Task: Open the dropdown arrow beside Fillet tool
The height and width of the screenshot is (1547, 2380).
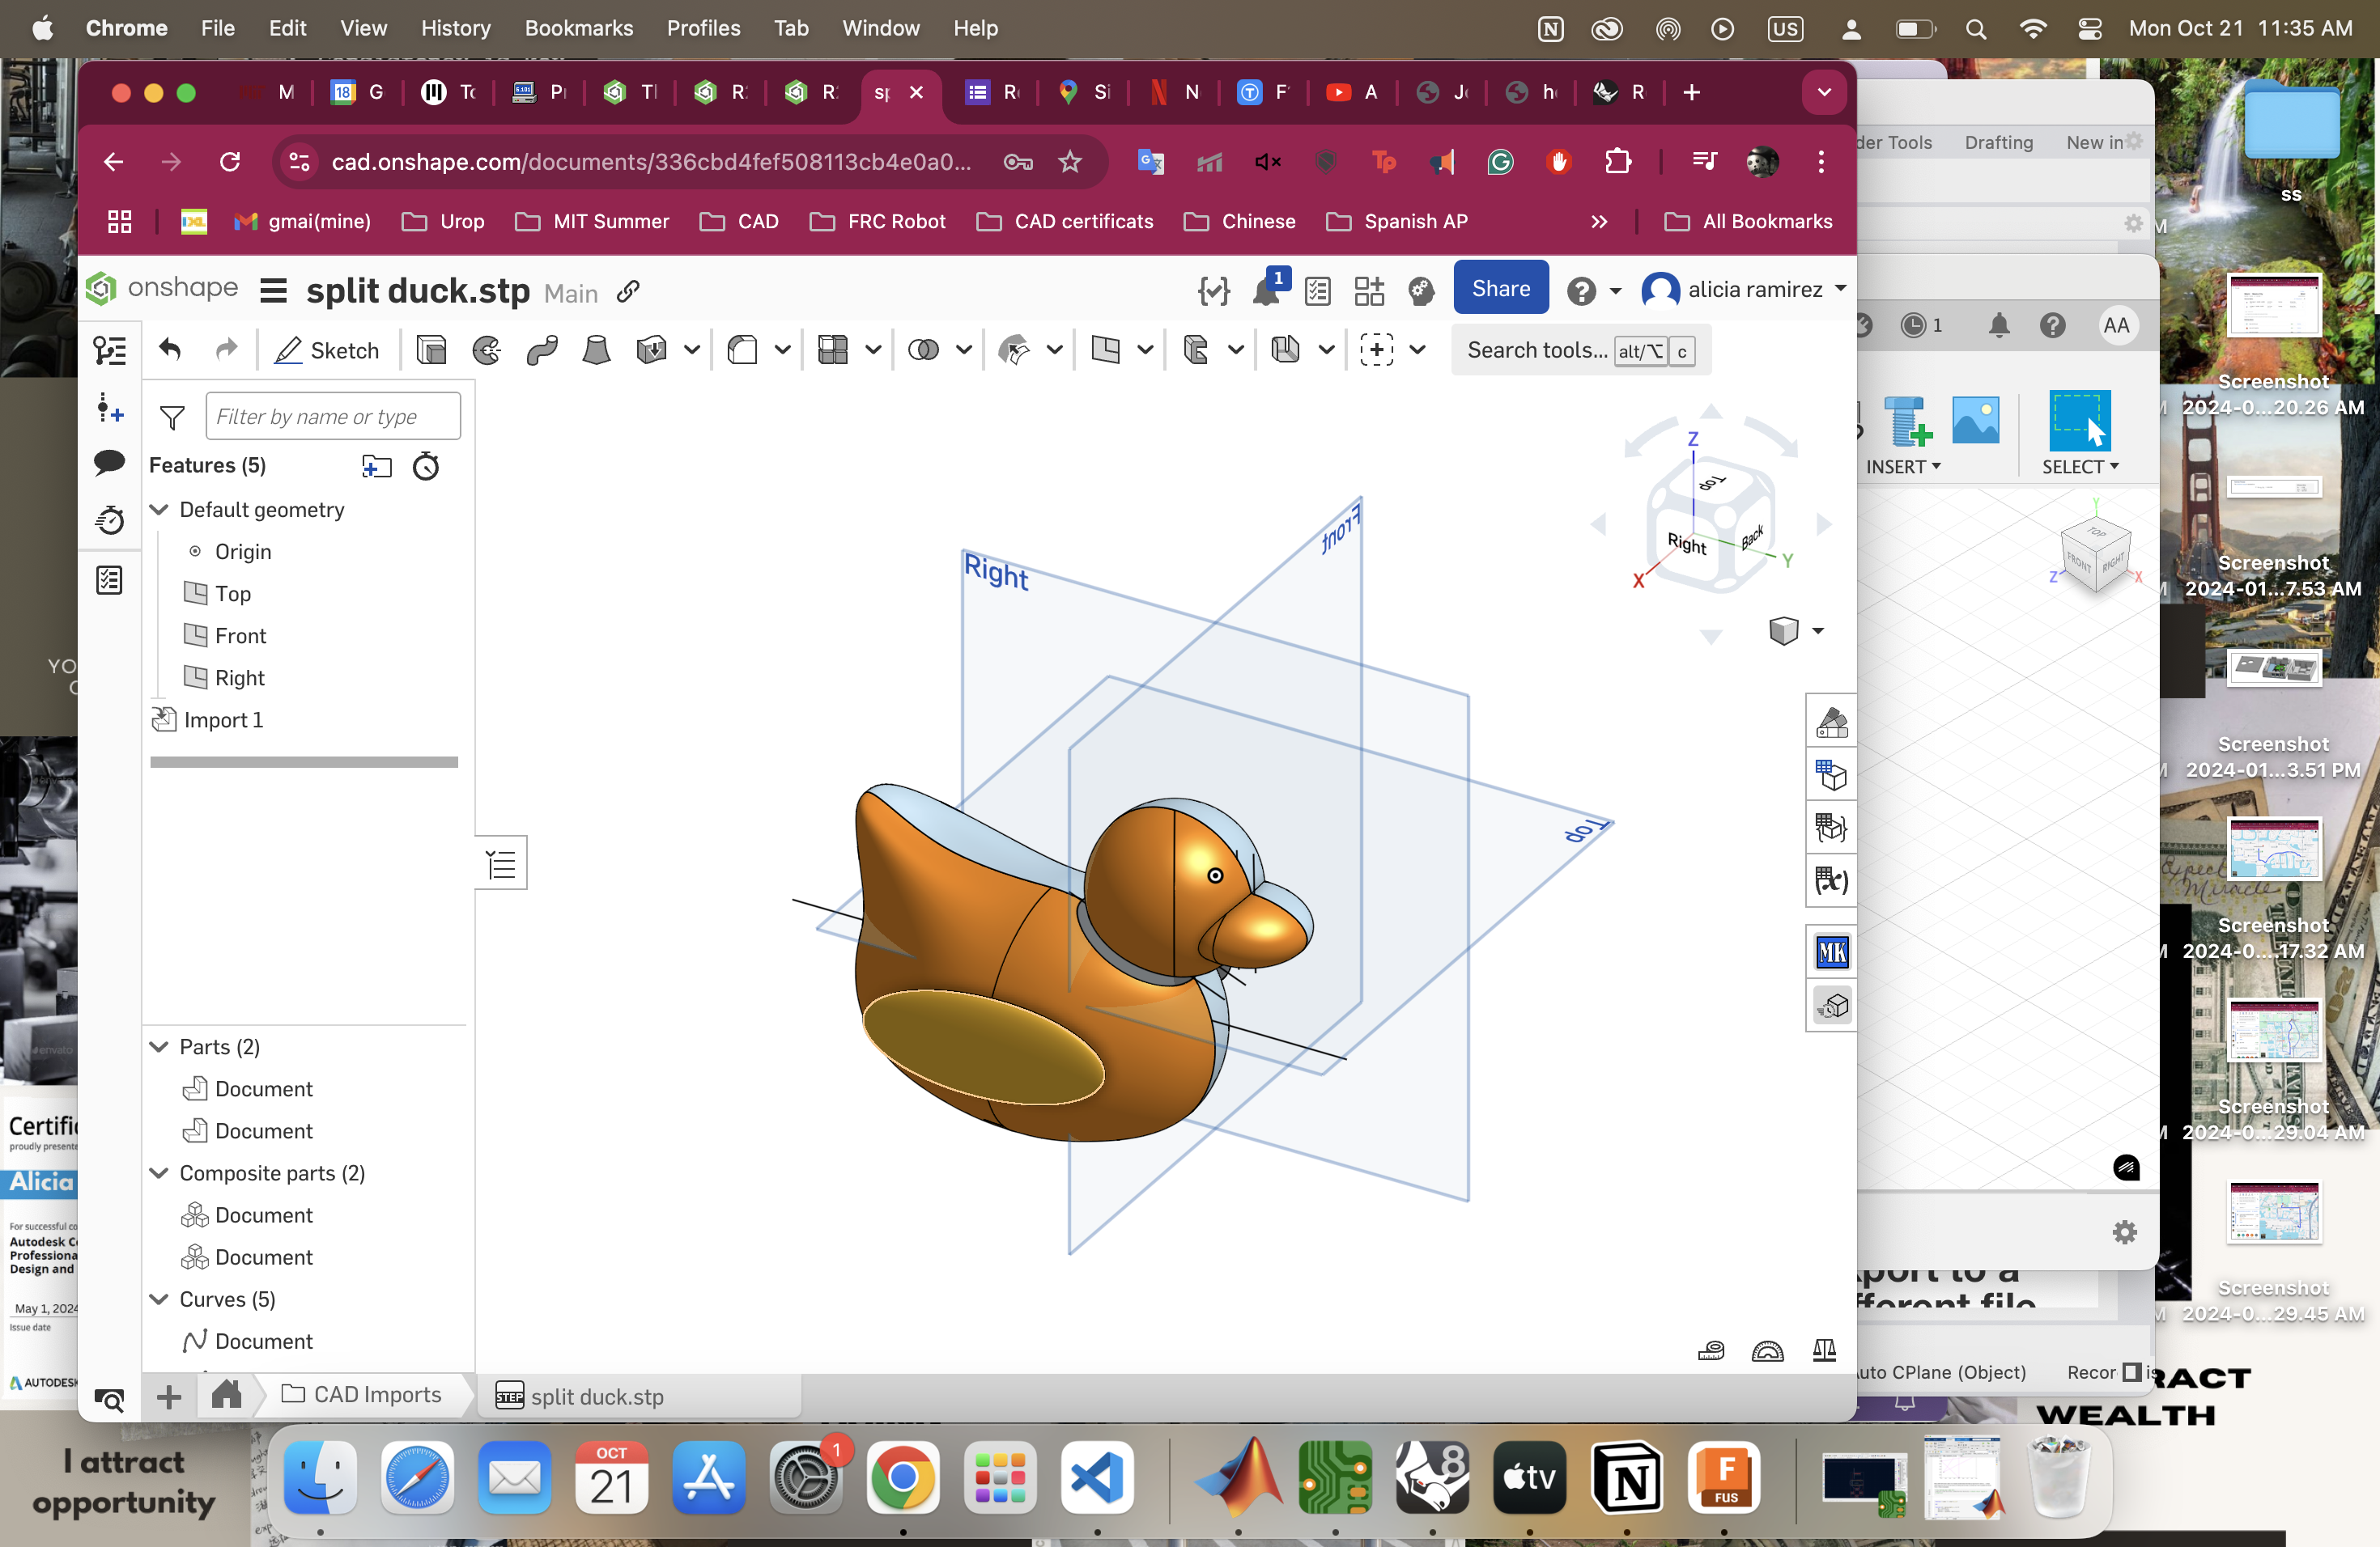Action: click(x=783, y=350)
